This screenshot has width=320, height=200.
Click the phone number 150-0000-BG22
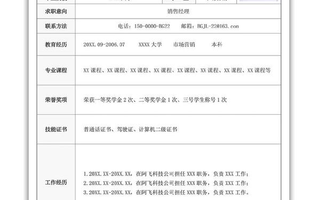152,26
